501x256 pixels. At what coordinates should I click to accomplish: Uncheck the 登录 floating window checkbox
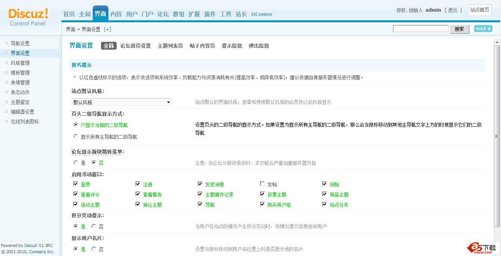click(x=76, y=184)
